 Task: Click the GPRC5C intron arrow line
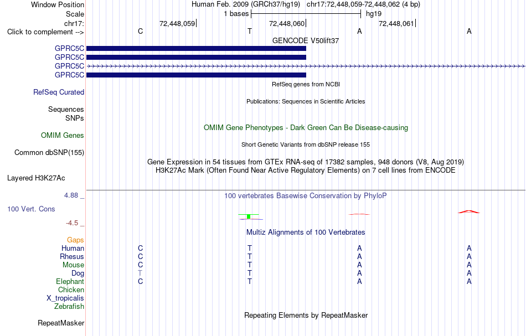tap(306, 66)
